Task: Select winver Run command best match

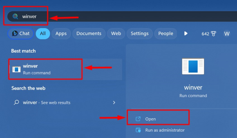Action: click(x=65, y=69)
